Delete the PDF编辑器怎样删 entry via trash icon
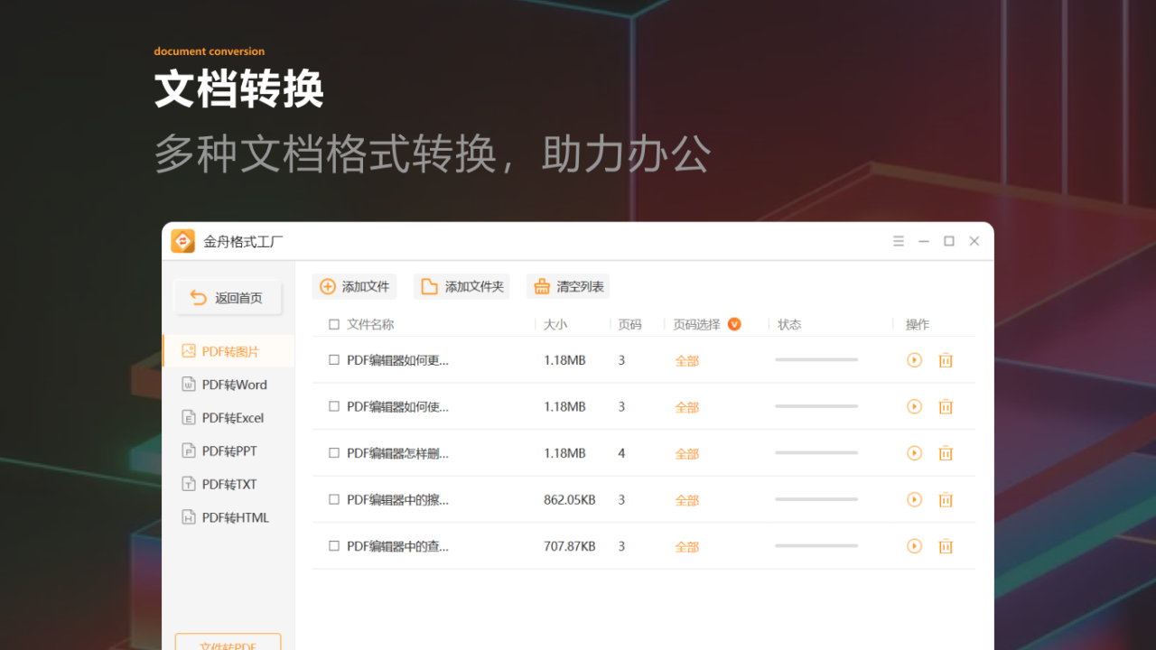Viewport: 1156px width, 650px height. tap(946, 453)
